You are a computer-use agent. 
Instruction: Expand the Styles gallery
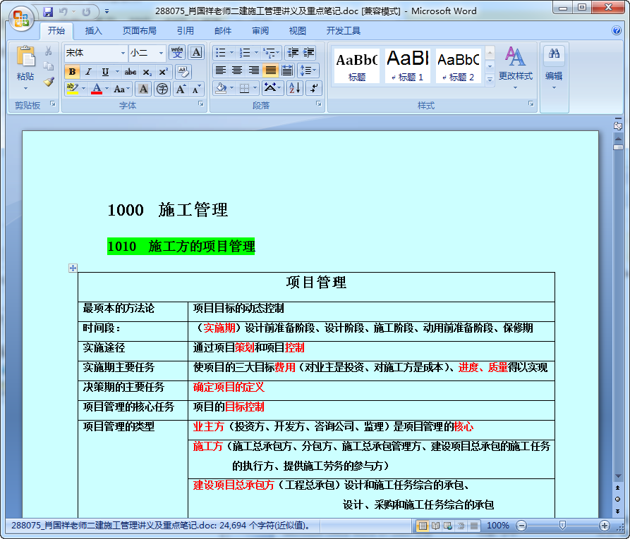point(490,80)
